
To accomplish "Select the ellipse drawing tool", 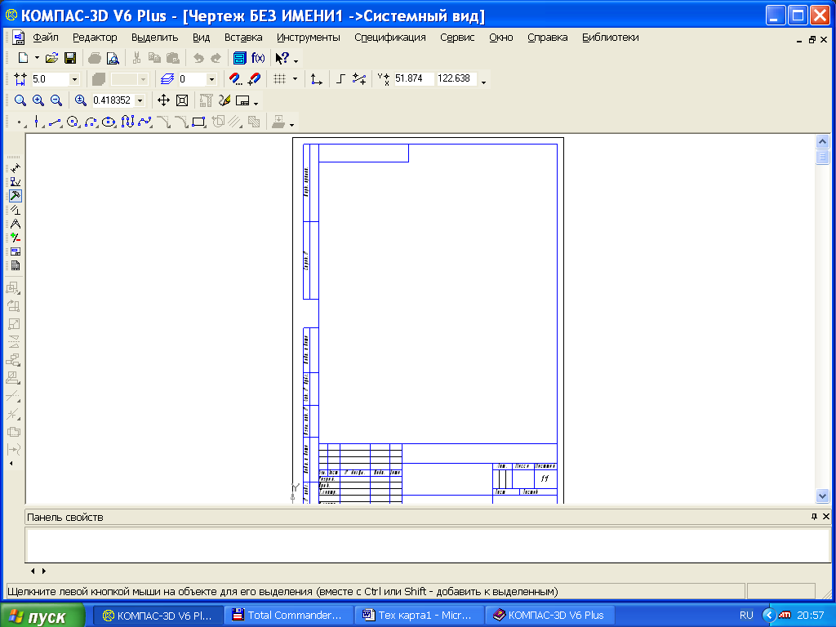I will pyautogui.click(x=109, y=122).
